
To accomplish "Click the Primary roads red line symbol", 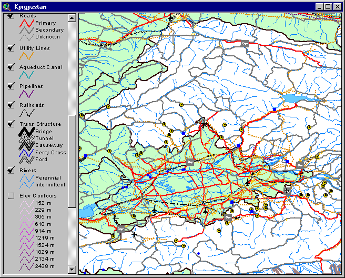I will click(x=27, y=23).
